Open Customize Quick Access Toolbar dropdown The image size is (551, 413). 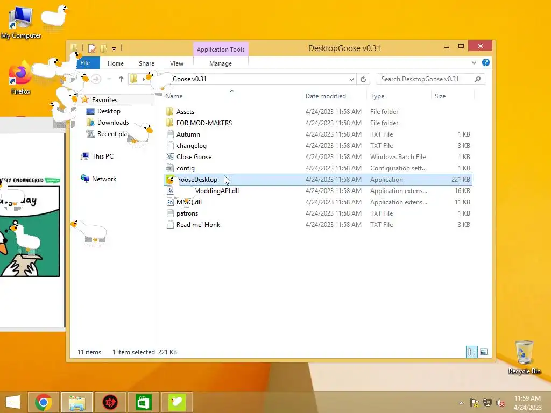pyautogui.click(x=114, y=48)
